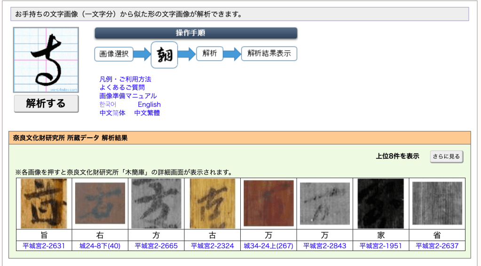Open the 平城宮2-2665 link
This screenshot has width=481, height=266.
(x=156, y=246)
